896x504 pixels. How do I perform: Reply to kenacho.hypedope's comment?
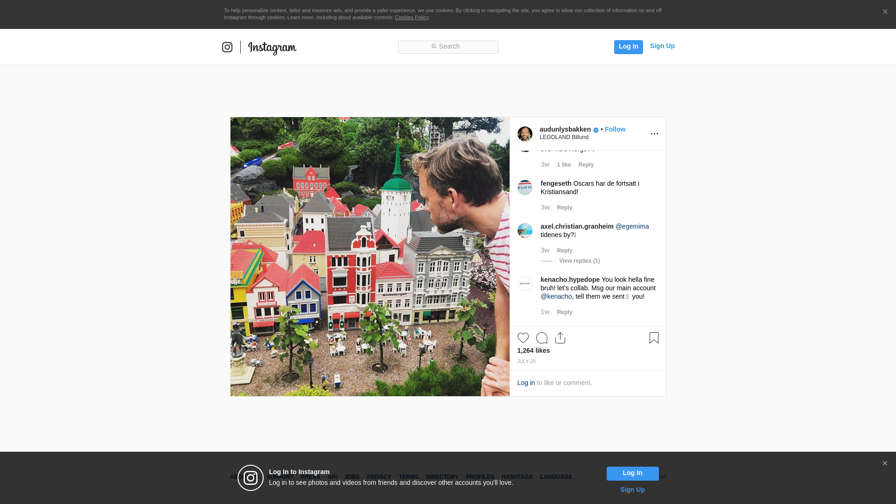tap(565, 312)
